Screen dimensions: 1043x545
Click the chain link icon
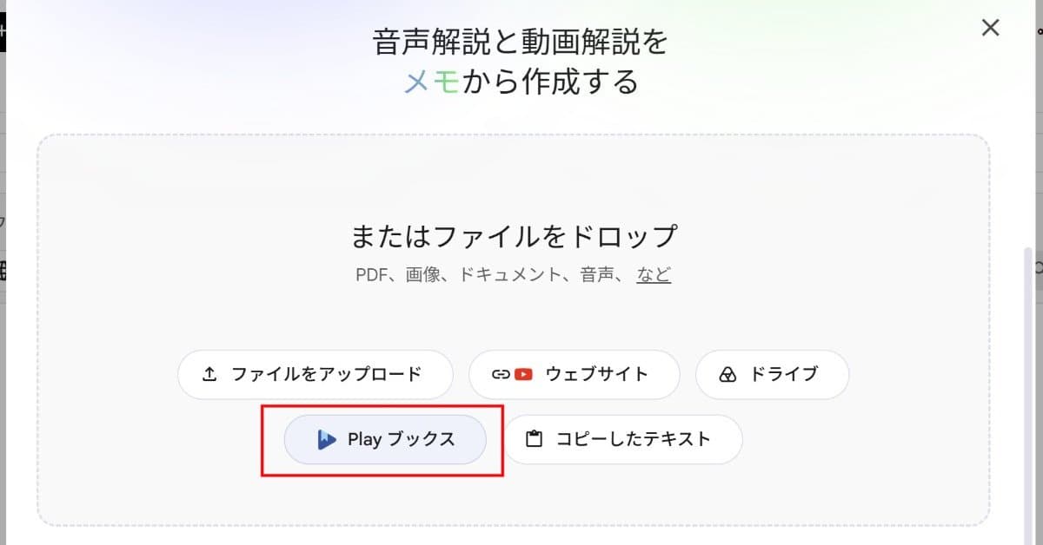pyautogui.click(x=500, y=374)
